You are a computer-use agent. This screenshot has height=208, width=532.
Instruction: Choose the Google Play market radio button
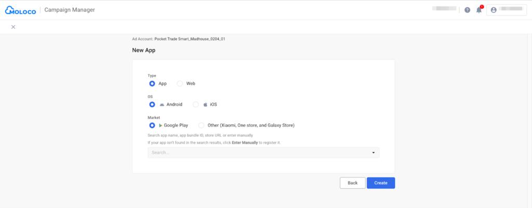pyautogui.click(x=152, y=125)
